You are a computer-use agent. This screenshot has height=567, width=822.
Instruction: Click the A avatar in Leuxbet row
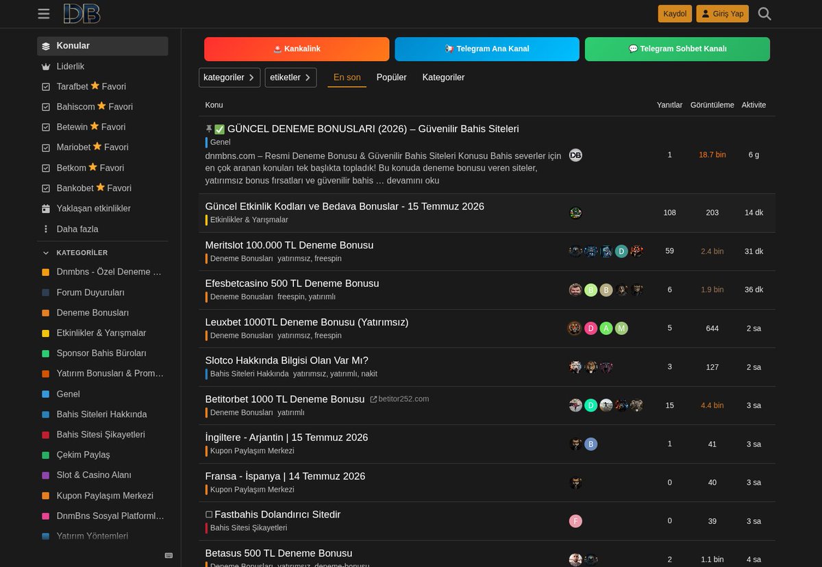[606, 329]
